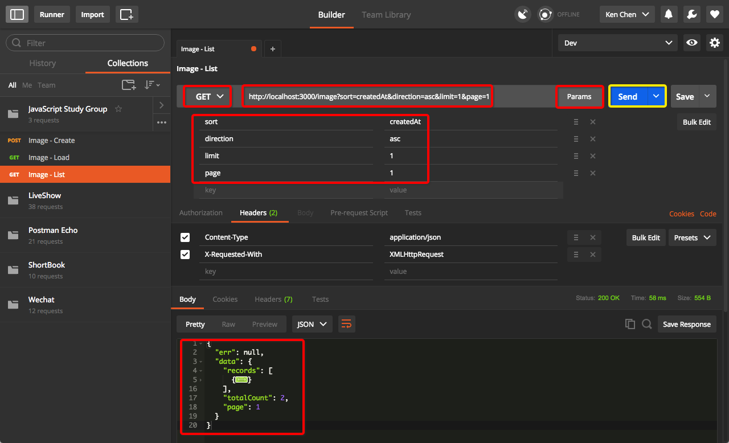Image resolution: width=729 pixels, height=443 pixels.
Task: Expand JavaScript Study Group details arrow
Action: [162, 105]
